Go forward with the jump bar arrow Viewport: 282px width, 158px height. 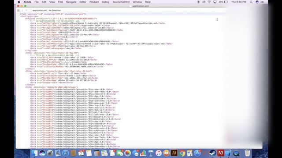pyautogui.click(x=26, y=11)
